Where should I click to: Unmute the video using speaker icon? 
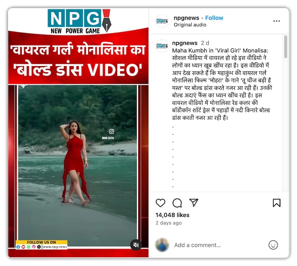tap(136, 245)
